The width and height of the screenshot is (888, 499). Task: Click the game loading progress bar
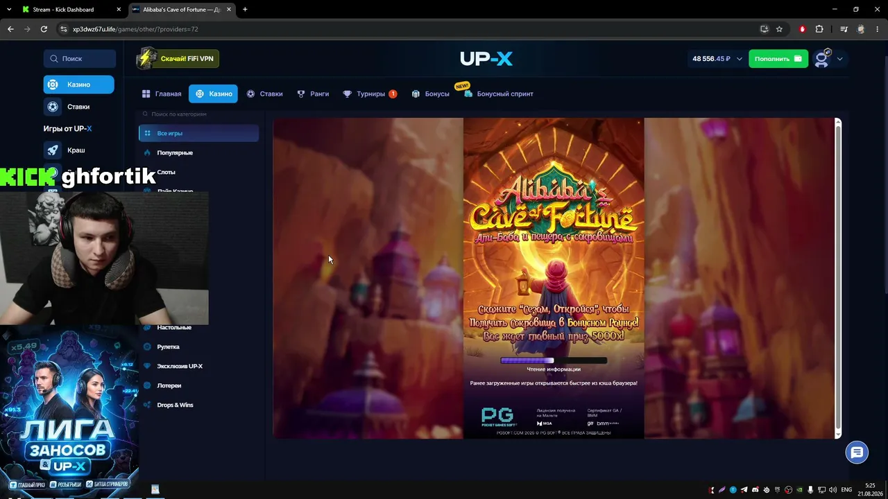tap(554, 360)
